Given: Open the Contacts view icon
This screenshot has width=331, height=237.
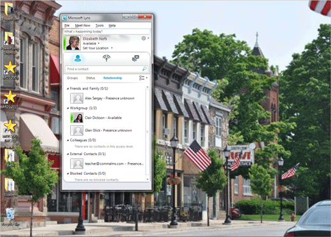Looking at the screenshot, I should tap(78, 58).
